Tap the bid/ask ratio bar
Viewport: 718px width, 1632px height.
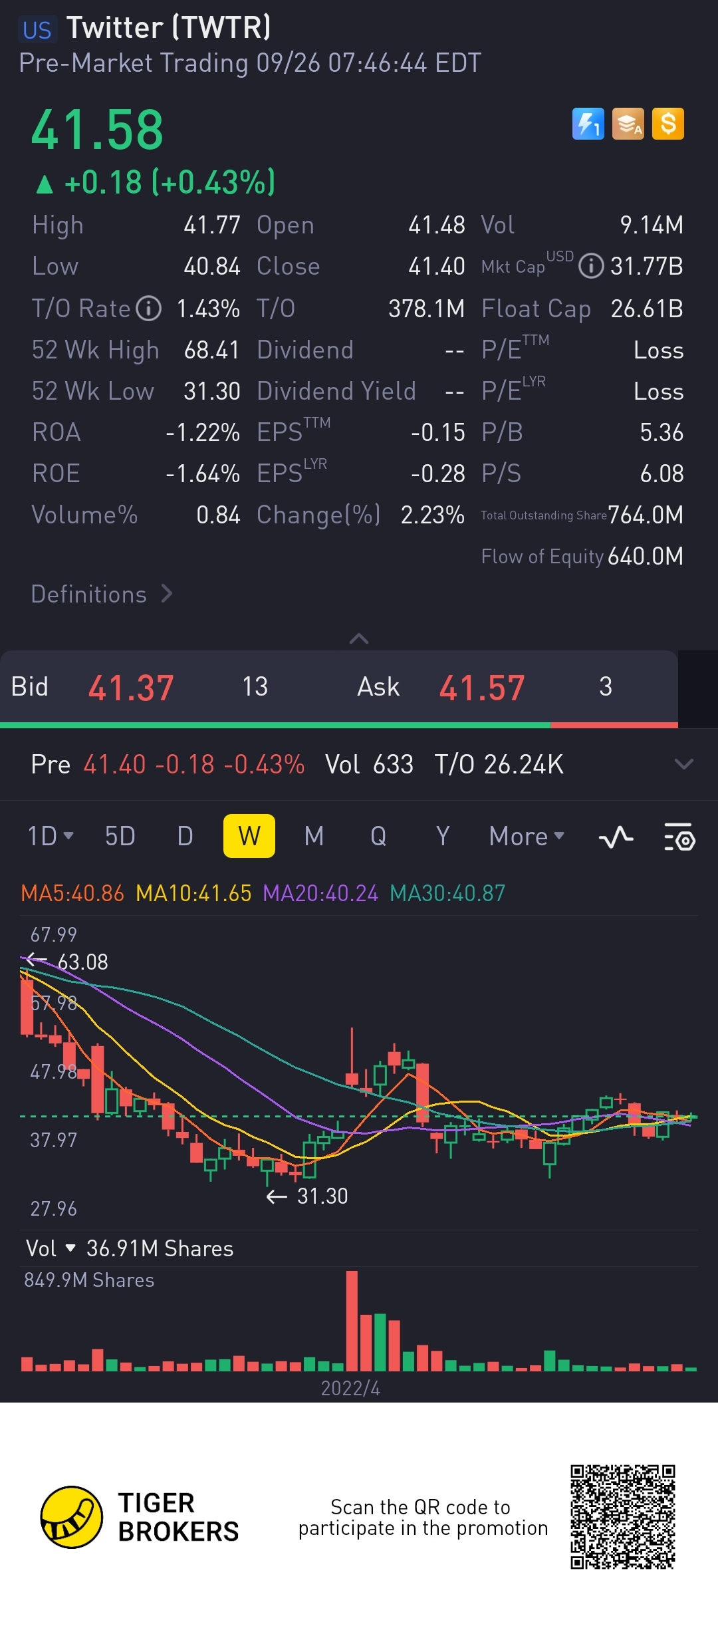tap(339, 725)
